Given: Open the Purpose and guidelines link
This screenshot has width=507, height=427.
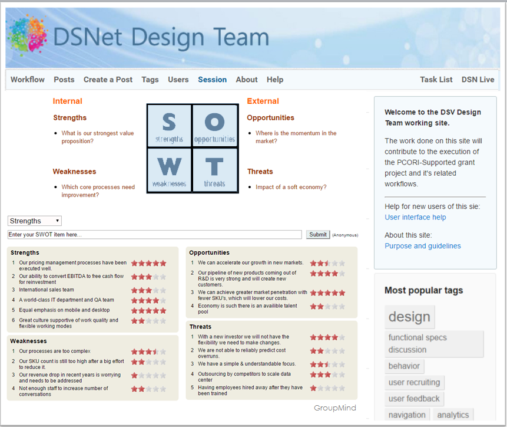Looking at the screenshot, I should [422, 246].
